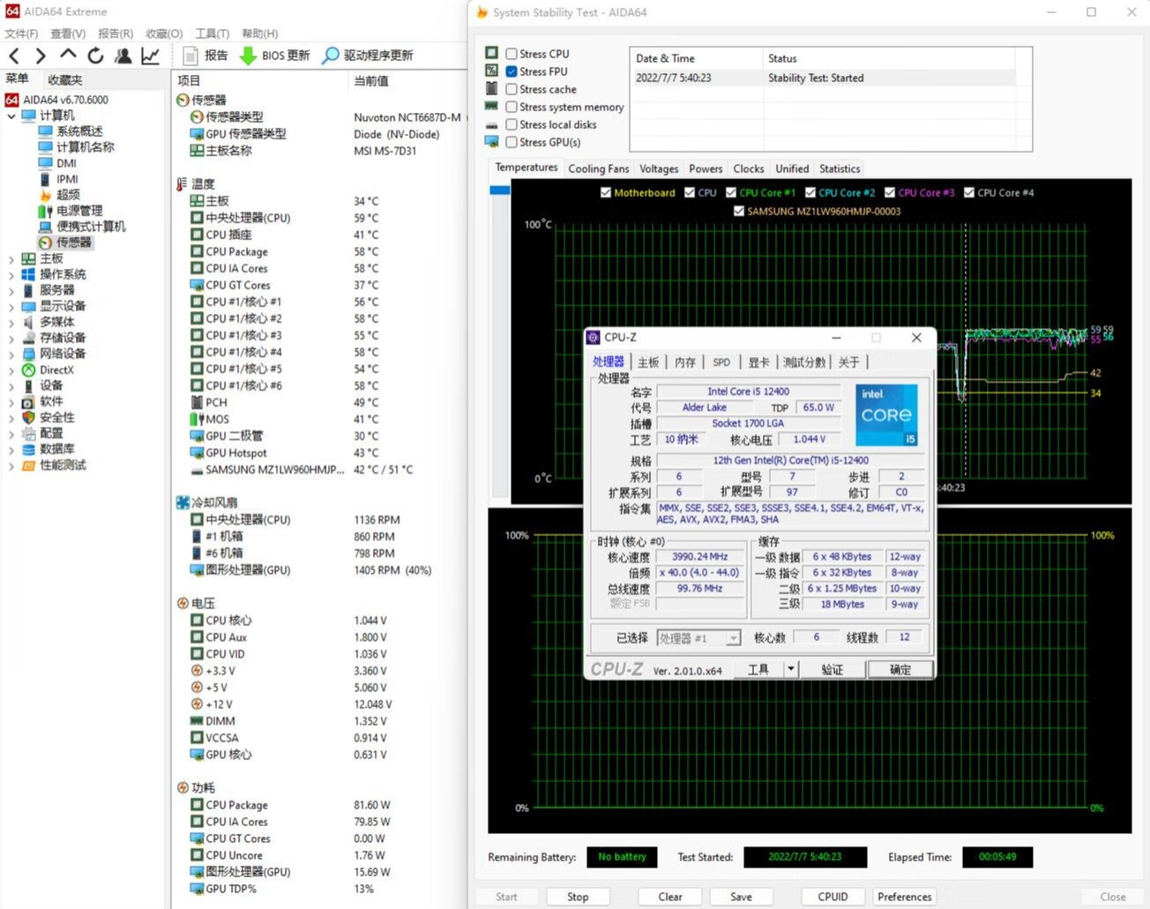The height and width of the screenshot is (909, 1150).
Task: Select 系统概述 in the sidebar tree
Action: coord(79,131)
